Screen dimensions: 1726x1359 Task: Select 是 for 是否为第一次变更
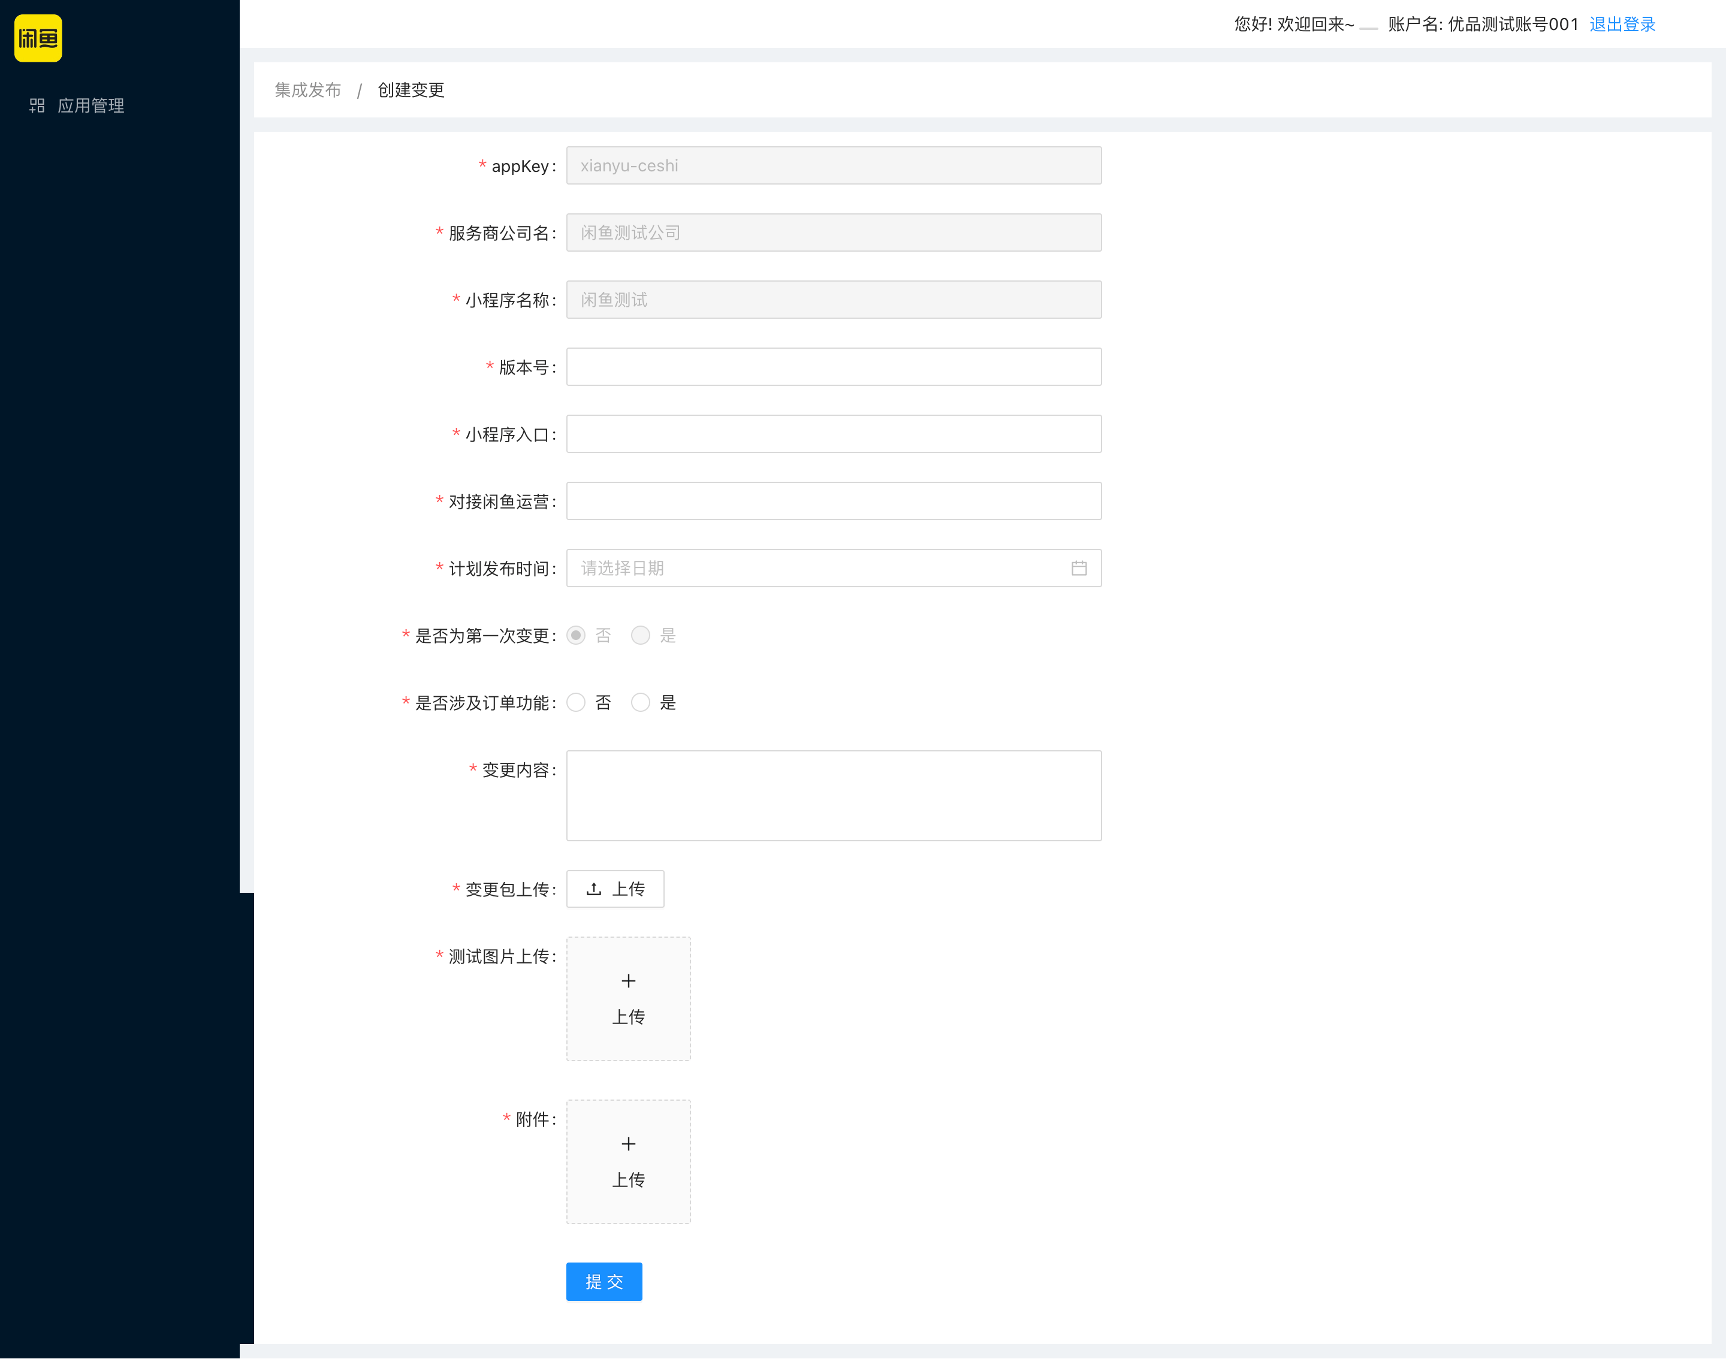pyautogui.click(x=641, y=635)
